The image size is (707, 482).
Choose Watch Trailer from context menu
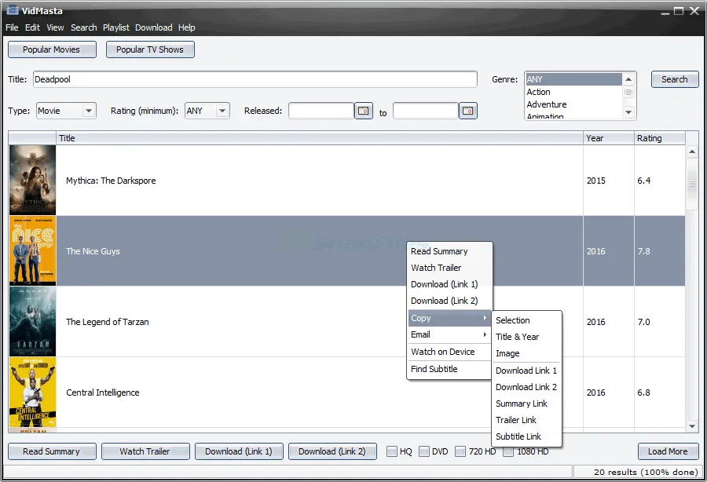pyautogui.click(x=449, y=268)
